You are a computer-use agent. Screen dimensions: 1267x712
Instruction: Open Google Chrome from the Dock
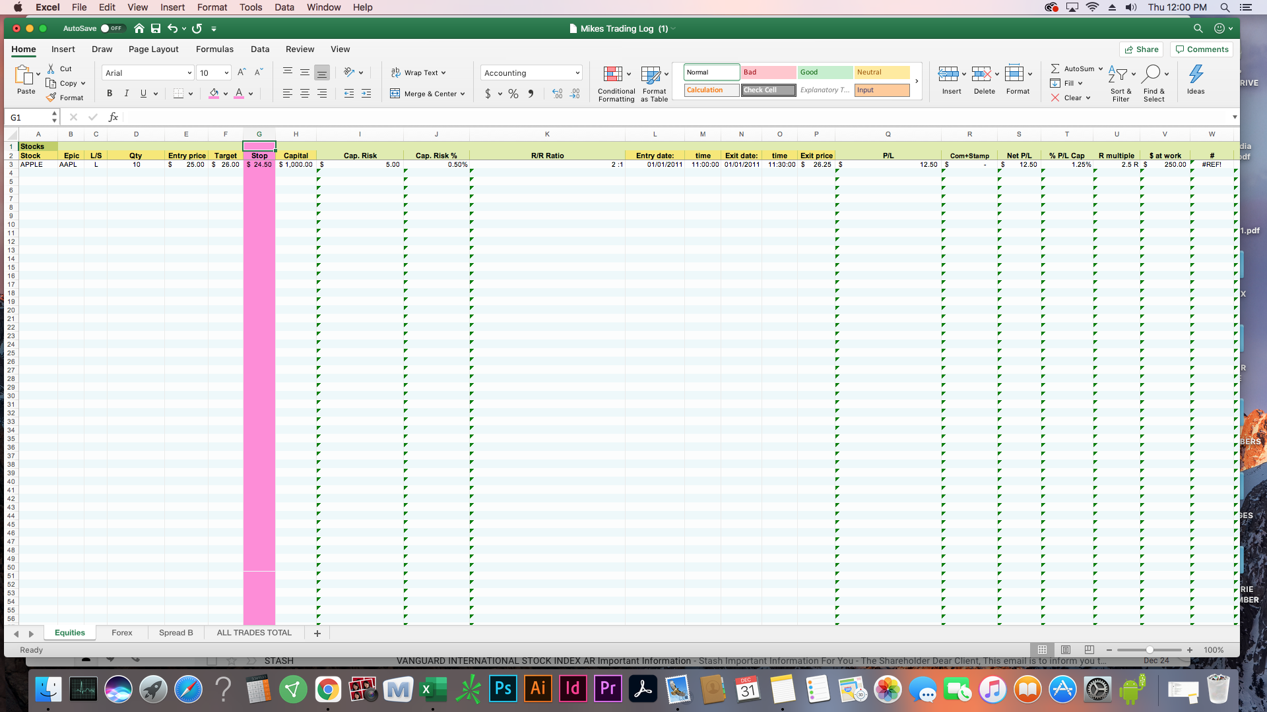[328, 690]
